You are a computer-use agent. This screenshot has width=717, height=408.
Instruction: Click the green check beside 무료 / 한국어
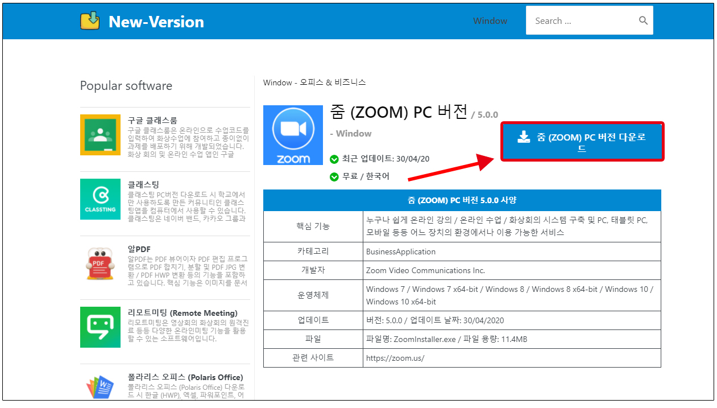pyautogui.click(x=334, y=176)
